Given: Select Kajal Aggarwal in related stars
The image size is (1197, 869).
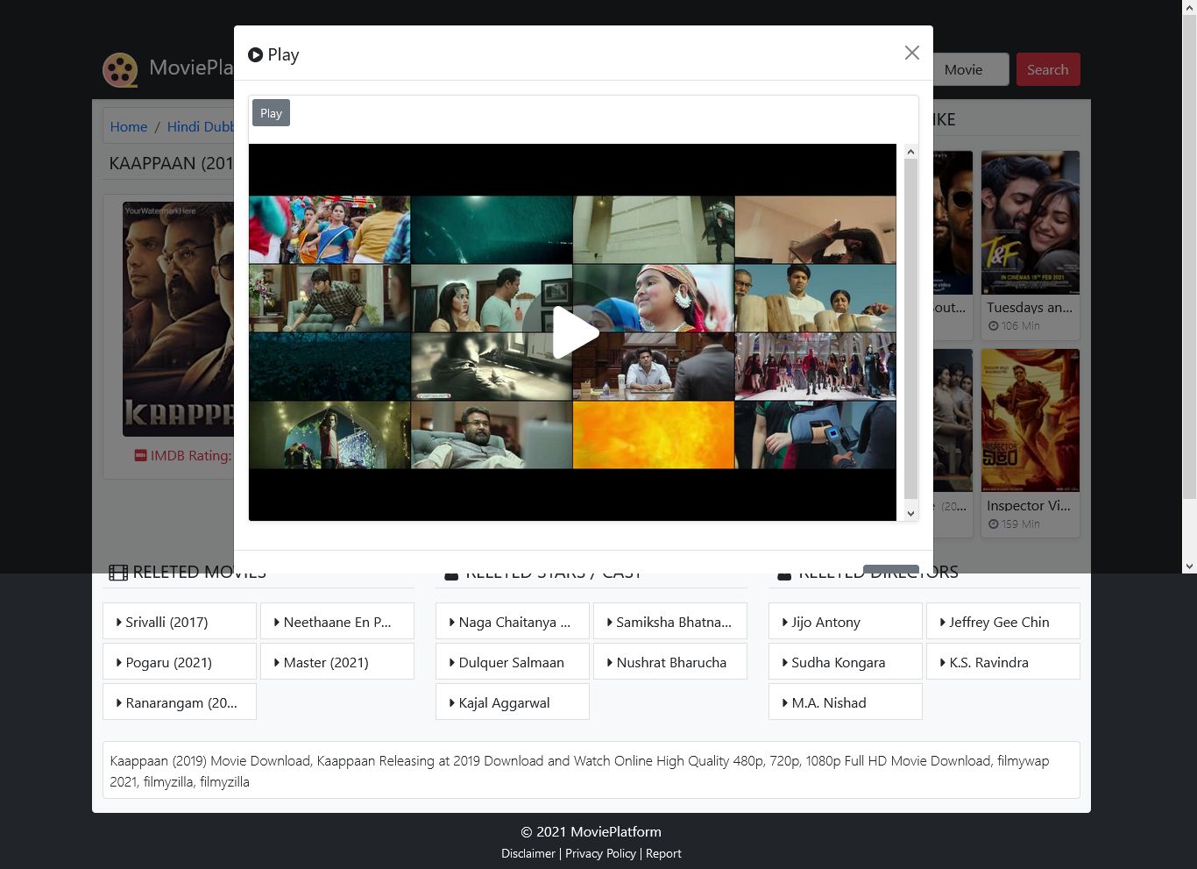Looking at the screenshot, I should 512,702.
